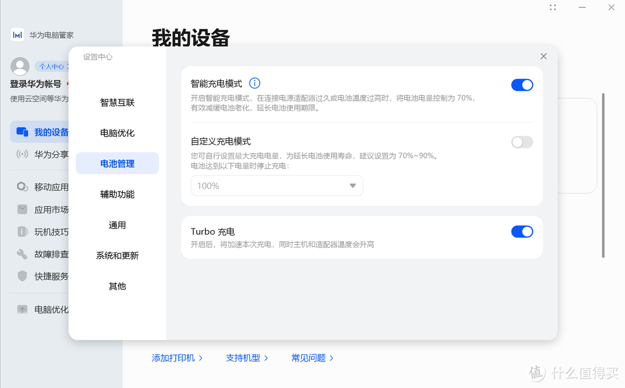The image size is (625, 388).
Task: Enable 自定义充电模式 switch
Action: click(x=522, y=142)
